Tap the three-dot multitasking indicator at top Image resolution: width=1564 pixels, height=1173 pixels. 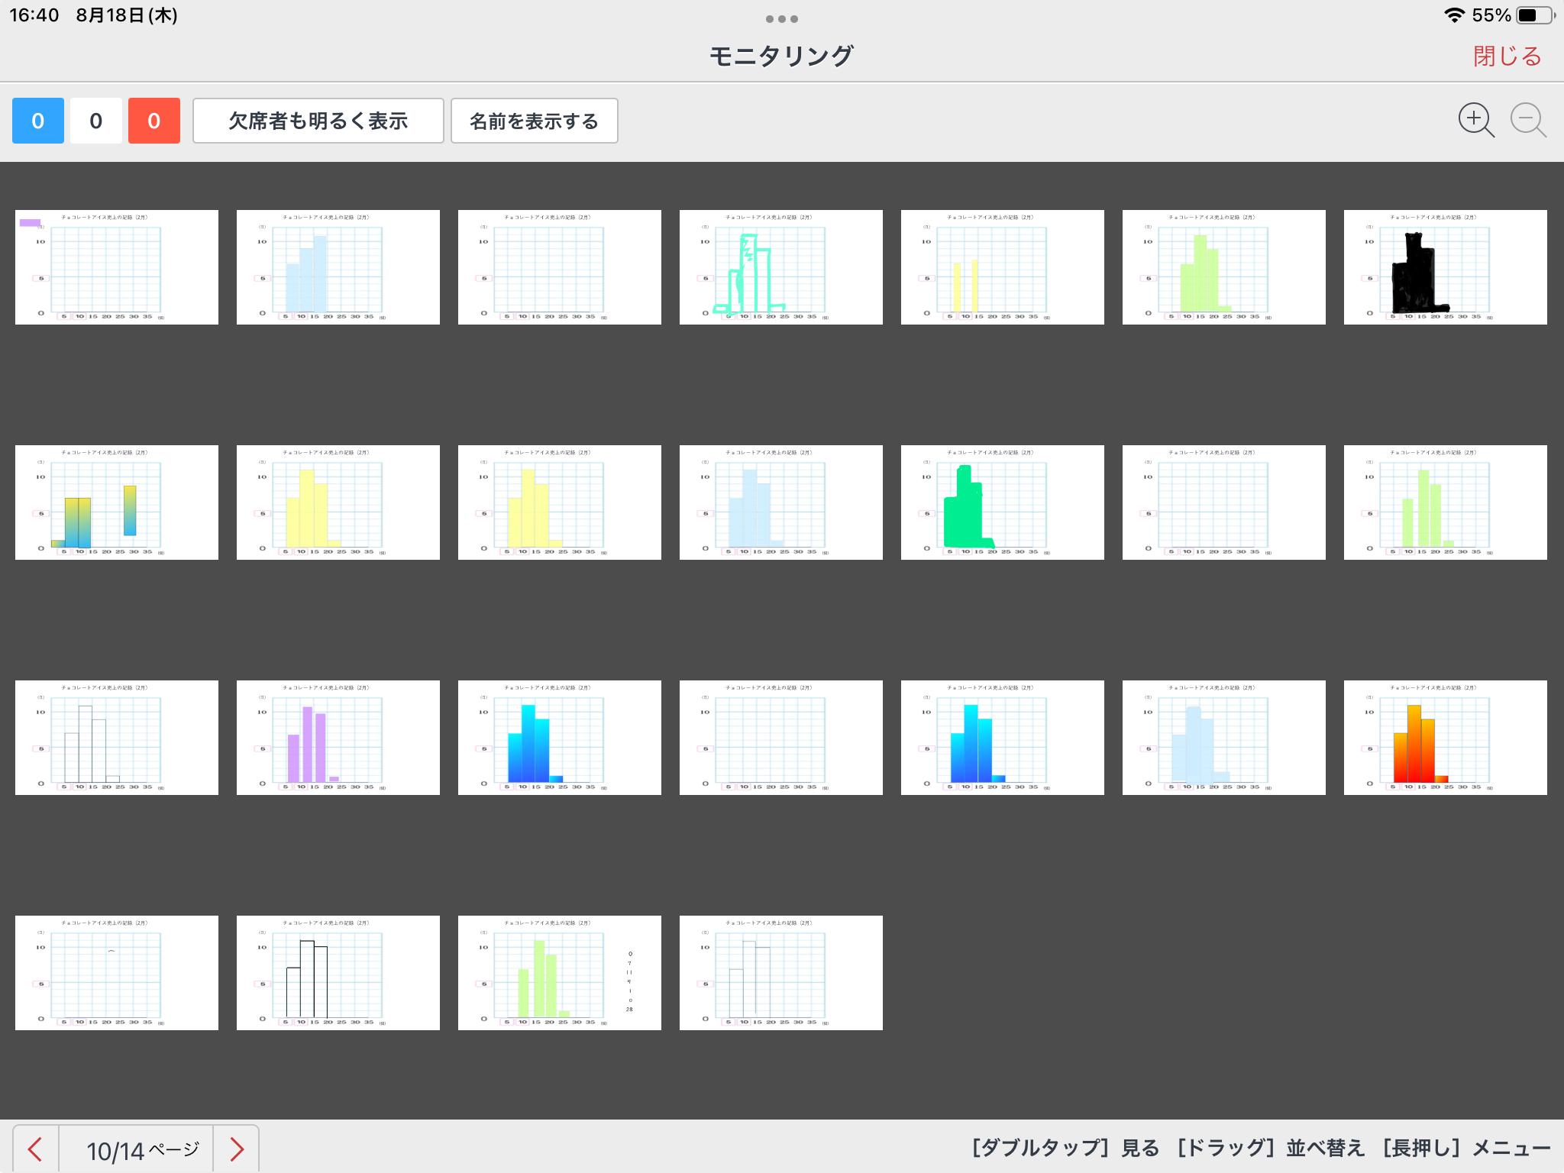point(781,19)
